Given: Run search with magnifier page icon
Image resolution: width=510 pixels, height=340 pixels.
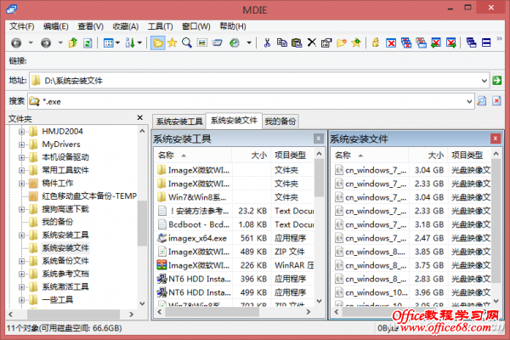Looking at the screenshot, I should tap(482, 101).
